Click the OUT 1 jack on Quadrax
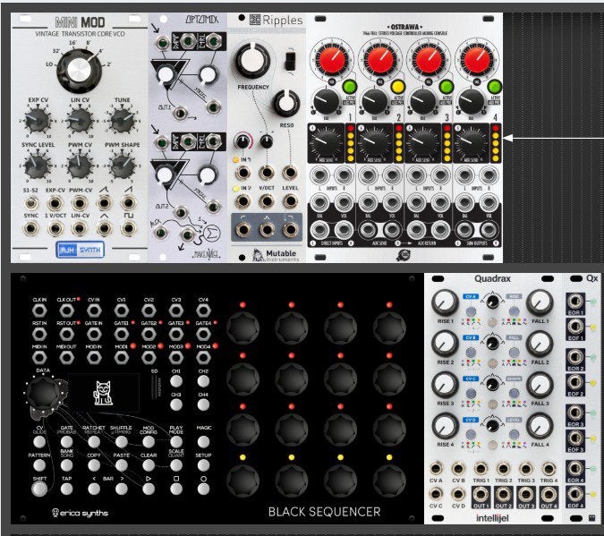 point(481,494)
